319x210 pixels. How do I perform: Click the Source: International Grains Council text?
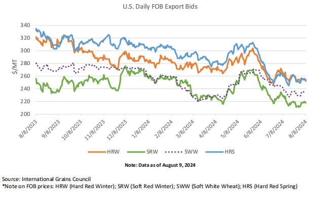tap(46, 179)
